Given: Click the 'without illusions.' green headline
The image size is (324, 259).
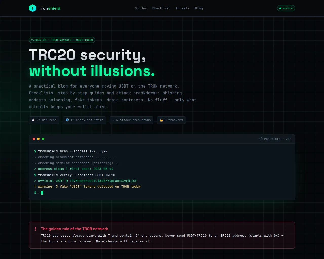Looking at the screenshot, I should tap(92, 71).
